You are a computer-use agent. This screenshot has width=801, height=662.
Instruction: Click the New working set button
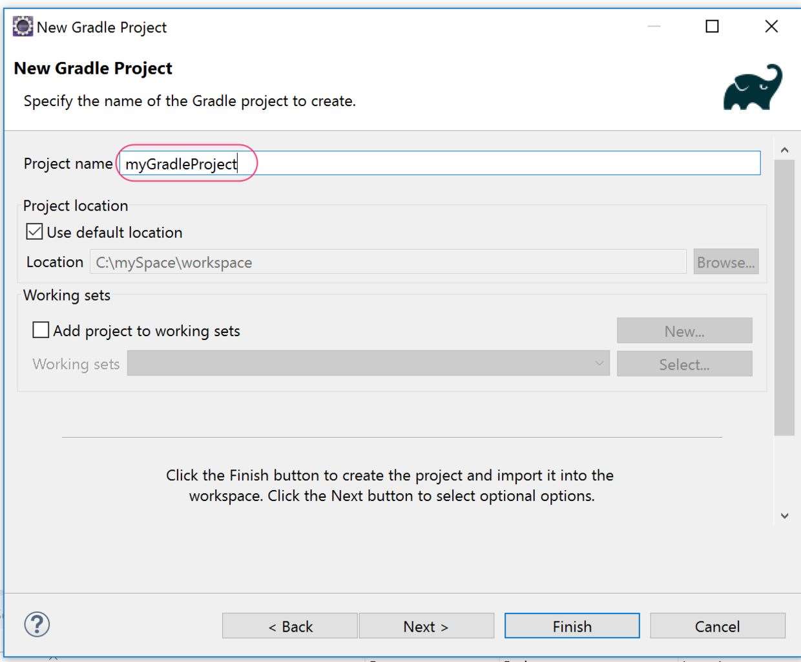point(684,331)
